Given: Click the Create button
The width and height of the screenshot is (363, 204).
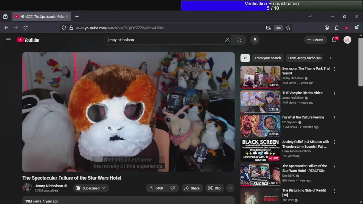Looking at the screenshot, I should click(315, 40).
